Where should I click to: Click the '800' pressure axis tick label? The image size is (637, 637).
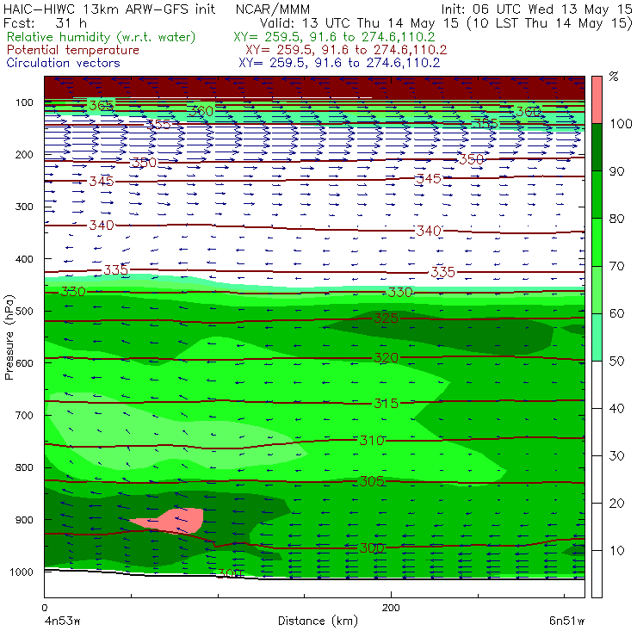coord(24,467)
